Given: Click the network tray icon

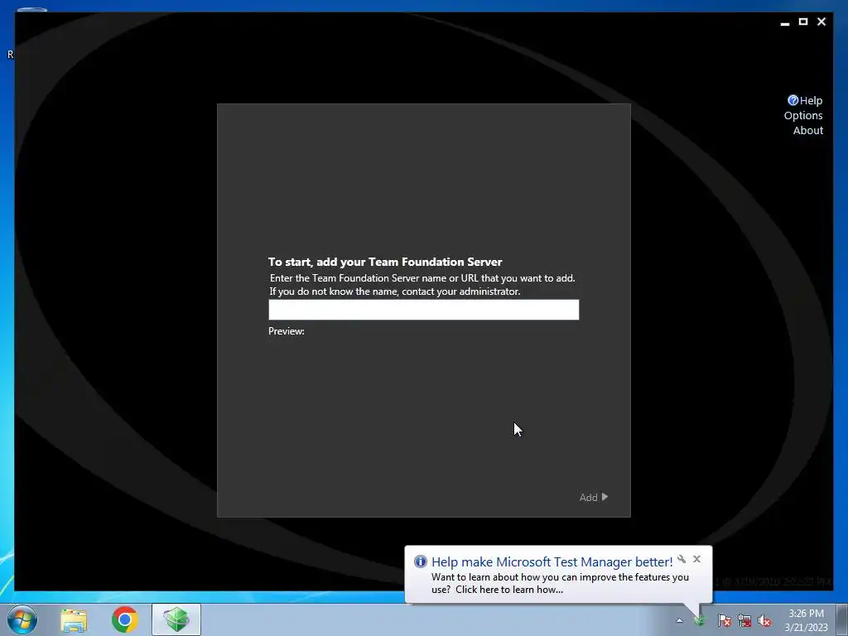Looking at the screenshot, I should (744, 620).
